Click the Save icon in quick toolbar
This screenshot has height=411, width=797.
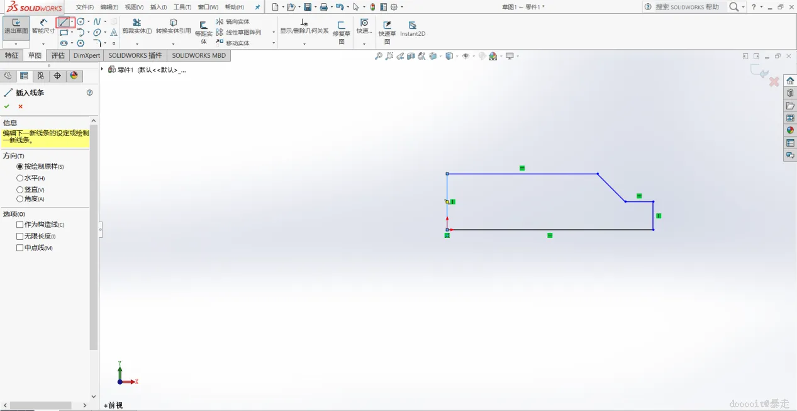pos(308,7)
